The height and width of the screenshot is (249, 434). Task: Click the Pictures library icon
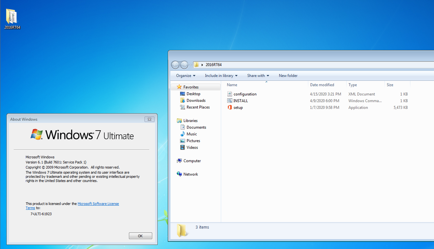pos(183,141)
